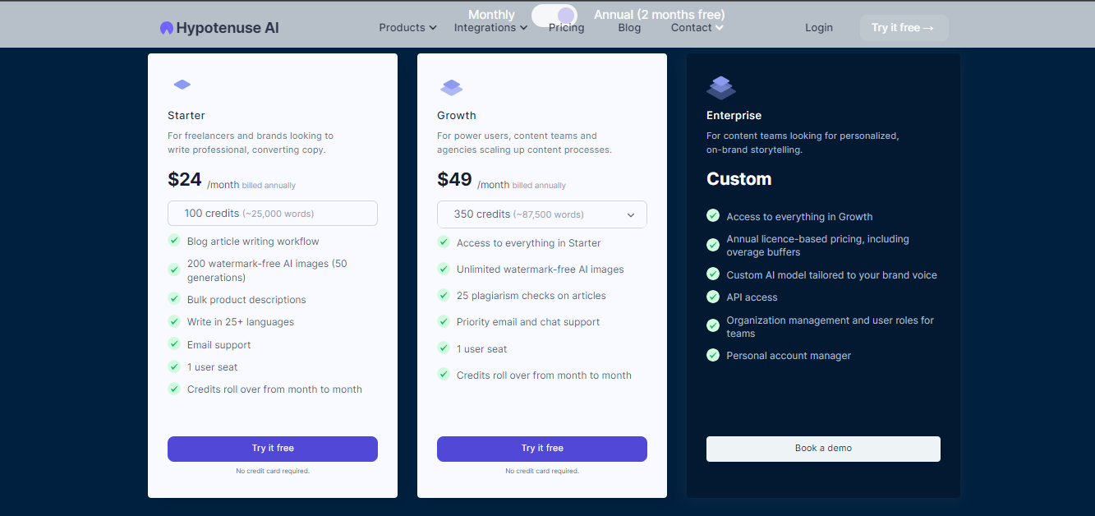Click the 100 credits box in Starter
This screenshot has width=1095, height=516.
click(x=273, y=213)
